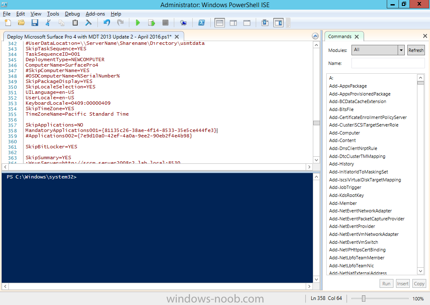Show script pane on right layout icon
Image resolution: width=430 pixels, height=305 pixels.
coord(233,23)
